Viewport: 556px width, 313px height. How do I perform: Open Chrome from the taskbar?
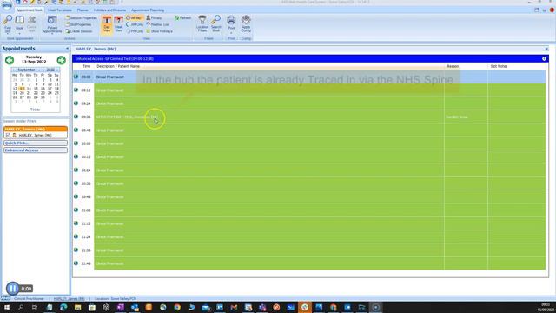pyautogui.click(x=177, y=307)
